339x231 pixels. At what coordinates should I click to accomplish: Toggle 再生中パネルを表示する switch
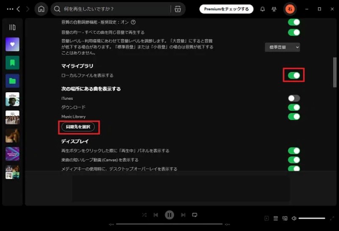294,151
